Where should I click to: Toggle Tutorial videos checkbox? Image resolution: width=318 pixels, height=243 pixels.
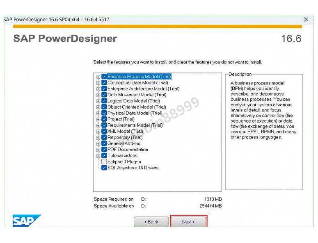point(104,156)
